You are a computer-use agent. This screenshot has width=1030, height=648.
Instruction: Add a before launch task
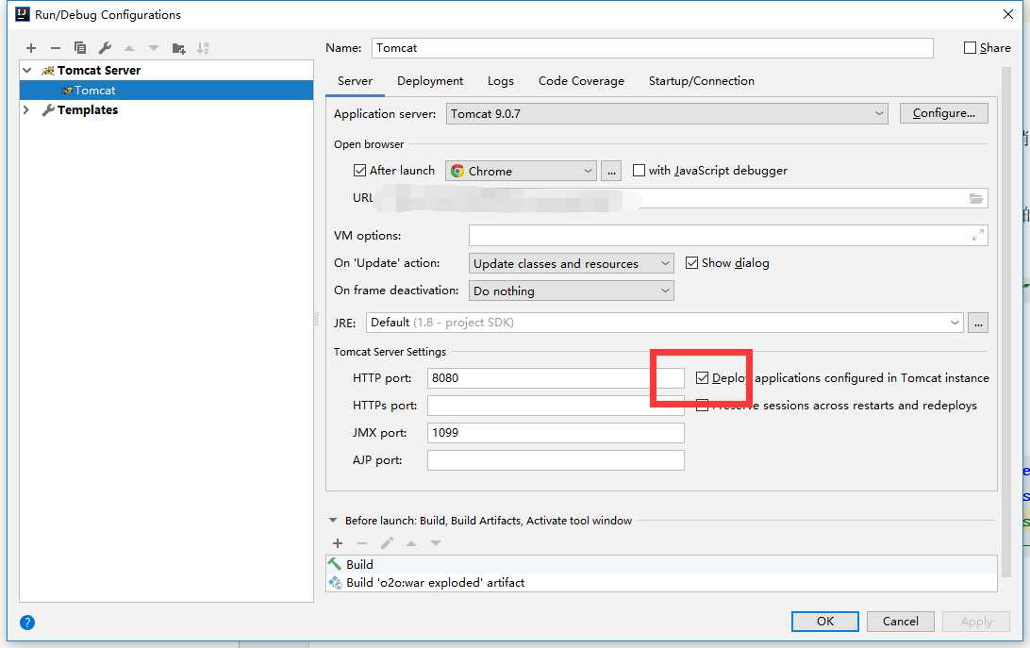pos(338,543)
